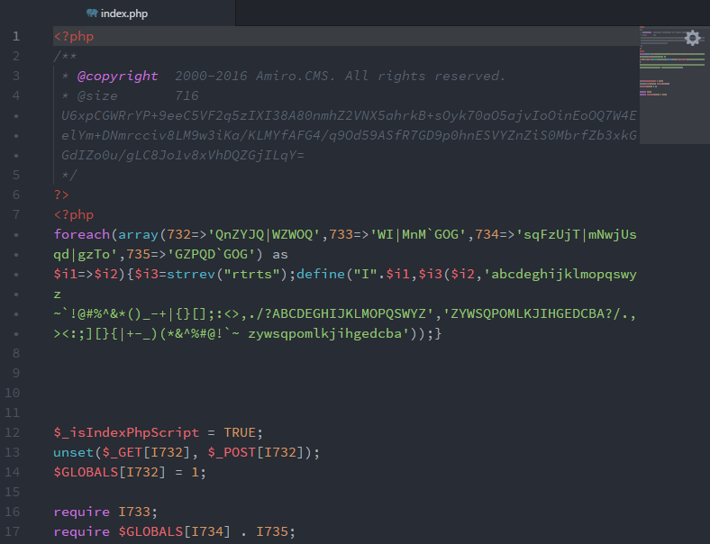
Task: Click the PHP elephant icon in the tab
Action: tap(92, 13)
